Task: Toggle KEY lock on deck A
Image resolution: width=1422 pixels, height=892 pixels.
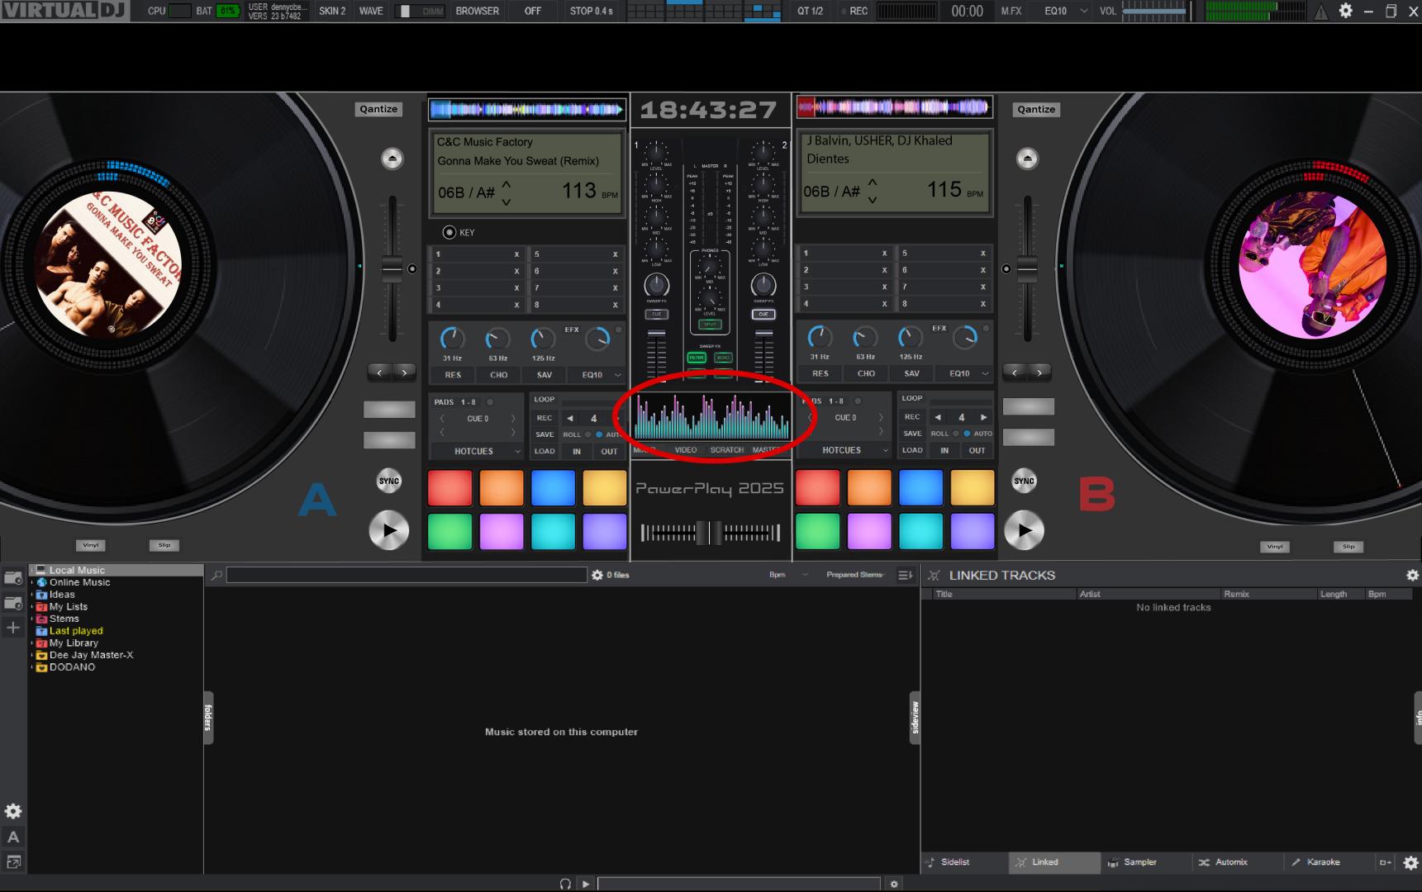Action: coord(449,232)
